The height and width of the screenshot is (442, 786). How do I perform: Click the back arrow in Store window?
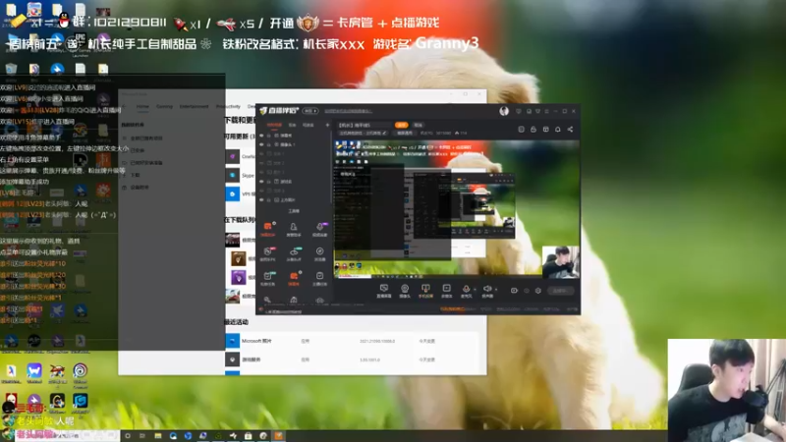(125, 106)
